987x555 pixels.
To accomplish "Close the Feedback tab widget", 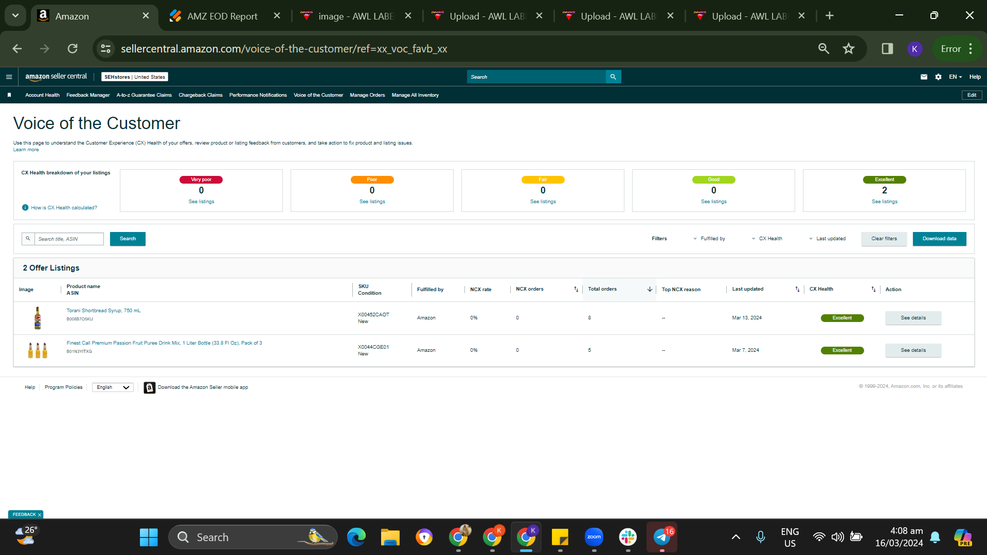I will tap(40, 514).
